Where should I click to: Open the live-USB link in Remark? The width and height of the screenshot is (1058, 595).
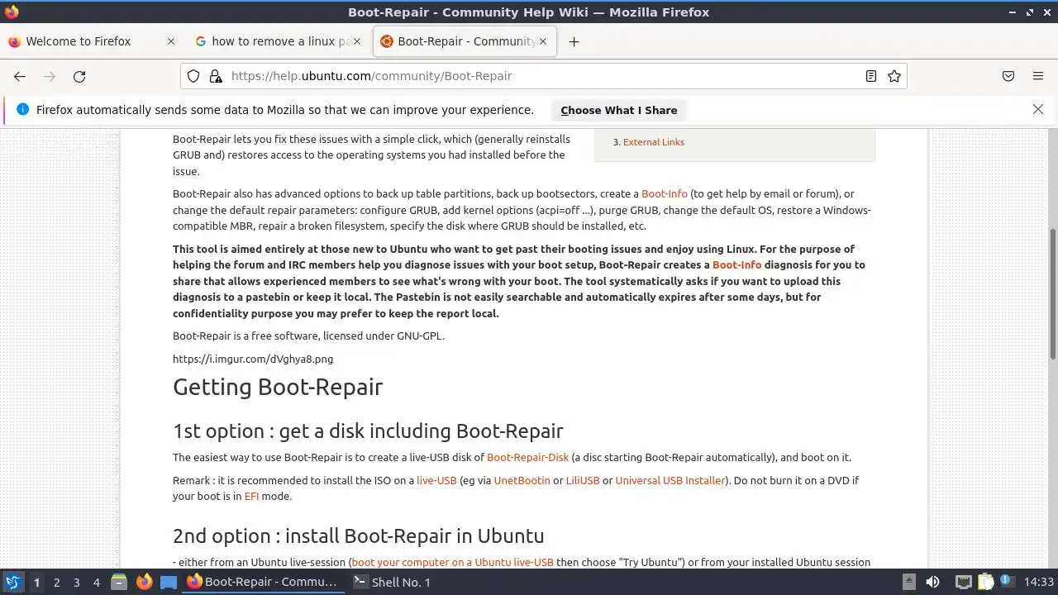coord(436,480)
